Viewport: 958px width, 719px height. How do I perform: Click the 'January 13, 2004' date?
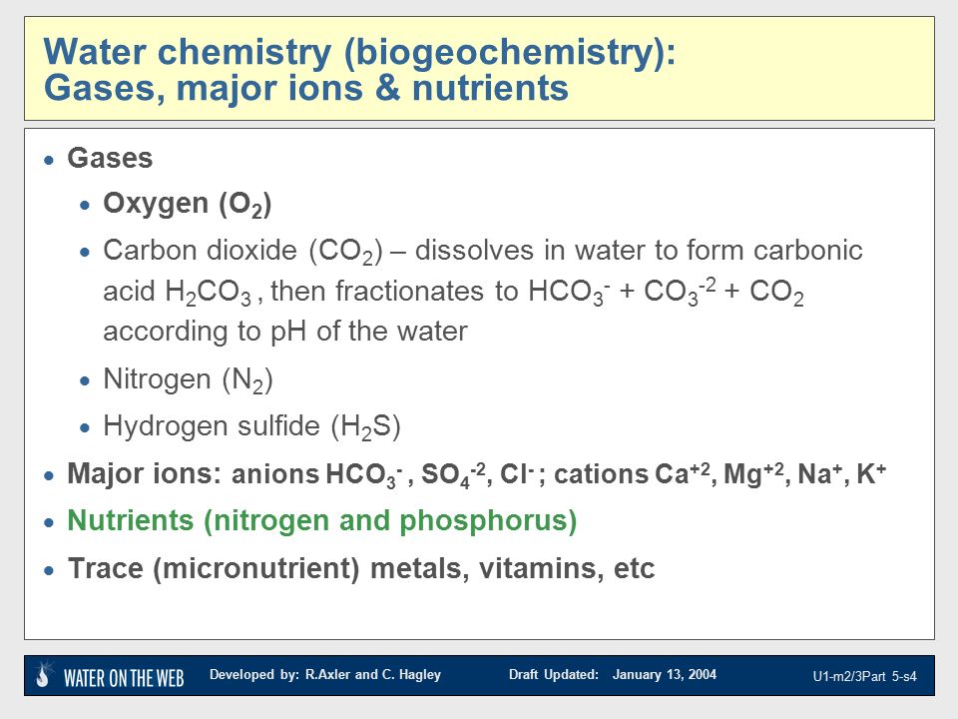click(665, 674)
